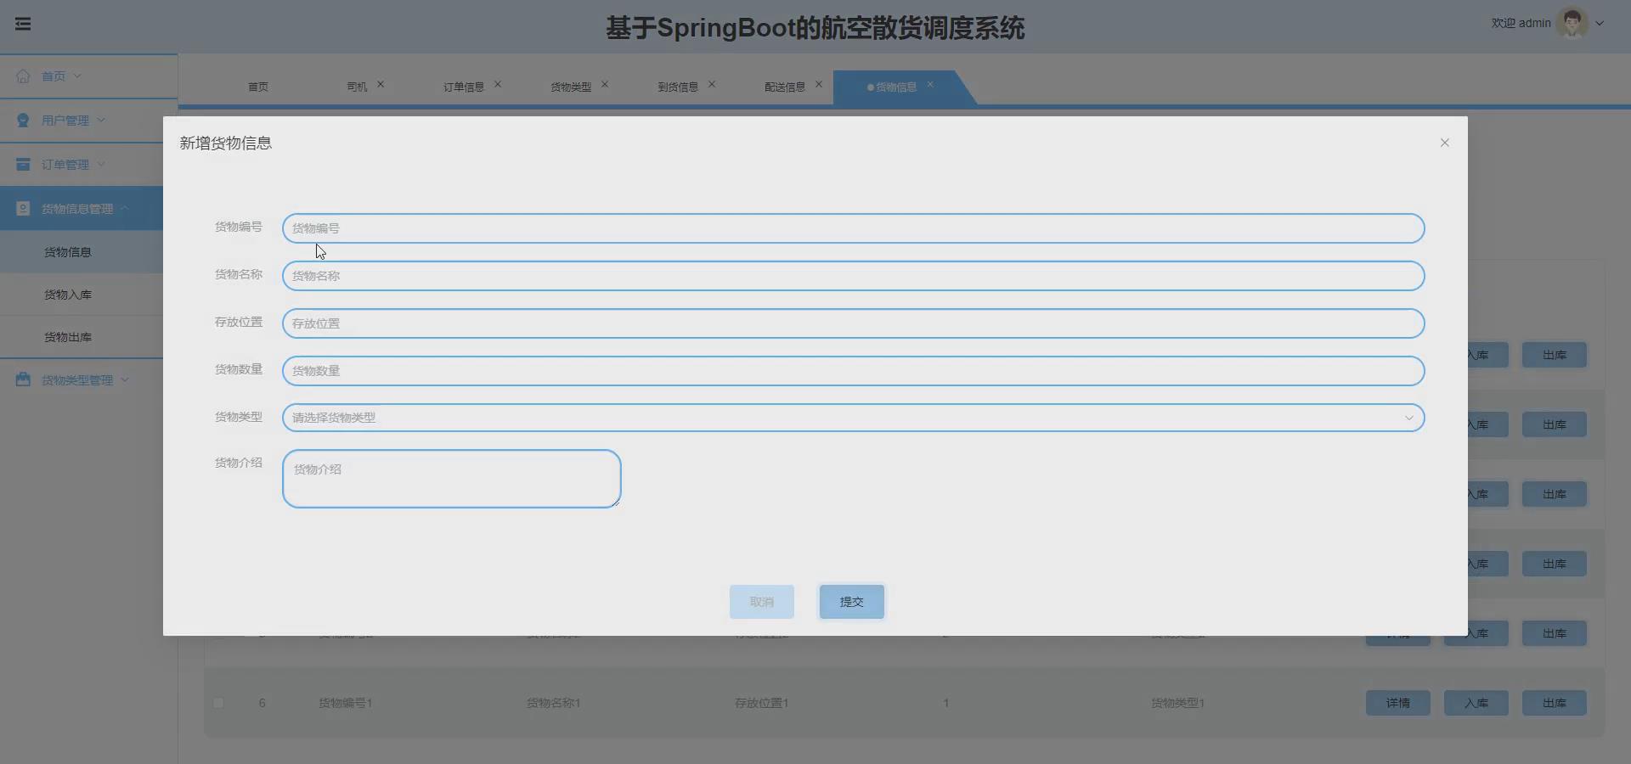Click 出库 button in row 6
The width and height of the screenshot is (1631, 764).
[1555, 703]
